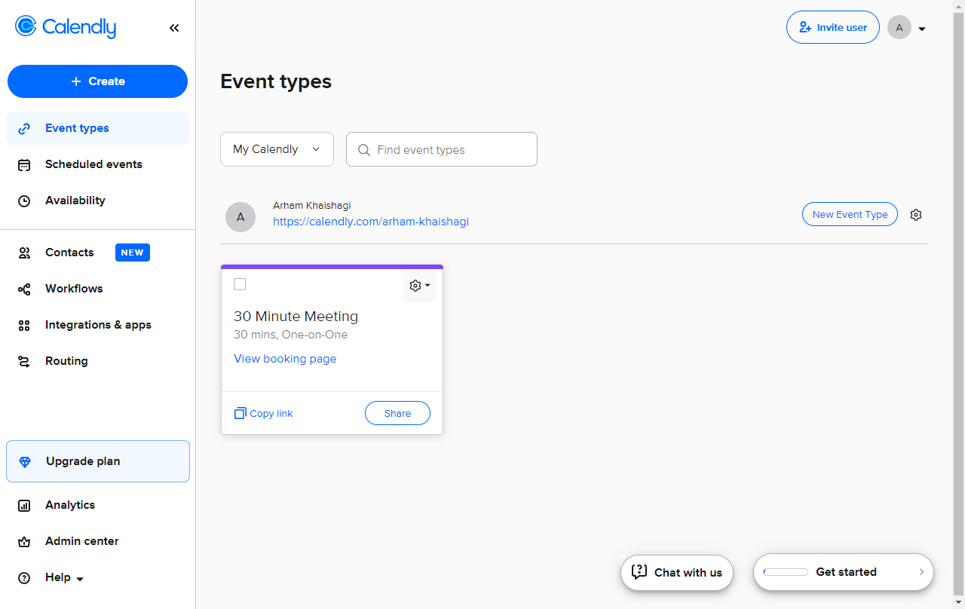Click the Admin center crown icon
The height and width of the screenshot is (609, 965).
[24, 542]
